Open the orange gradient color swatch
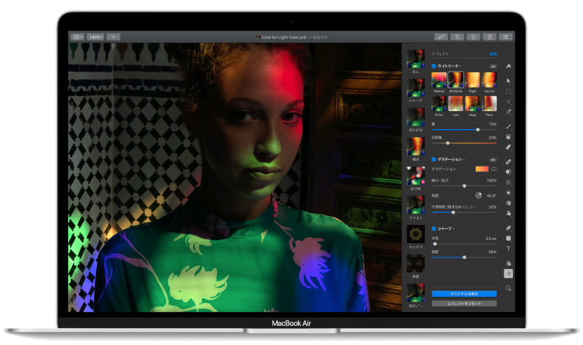This screenshot has height=345, width=583. pos(482,169)
